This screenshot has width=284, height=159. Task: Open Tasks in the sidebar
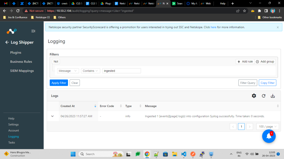[12, 142]
